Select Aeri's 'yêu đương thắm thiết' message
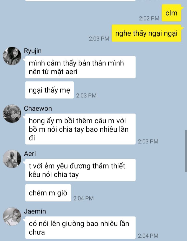Image resolution: width=187 pixels, height=241 pixels. (x=80, y=170)
